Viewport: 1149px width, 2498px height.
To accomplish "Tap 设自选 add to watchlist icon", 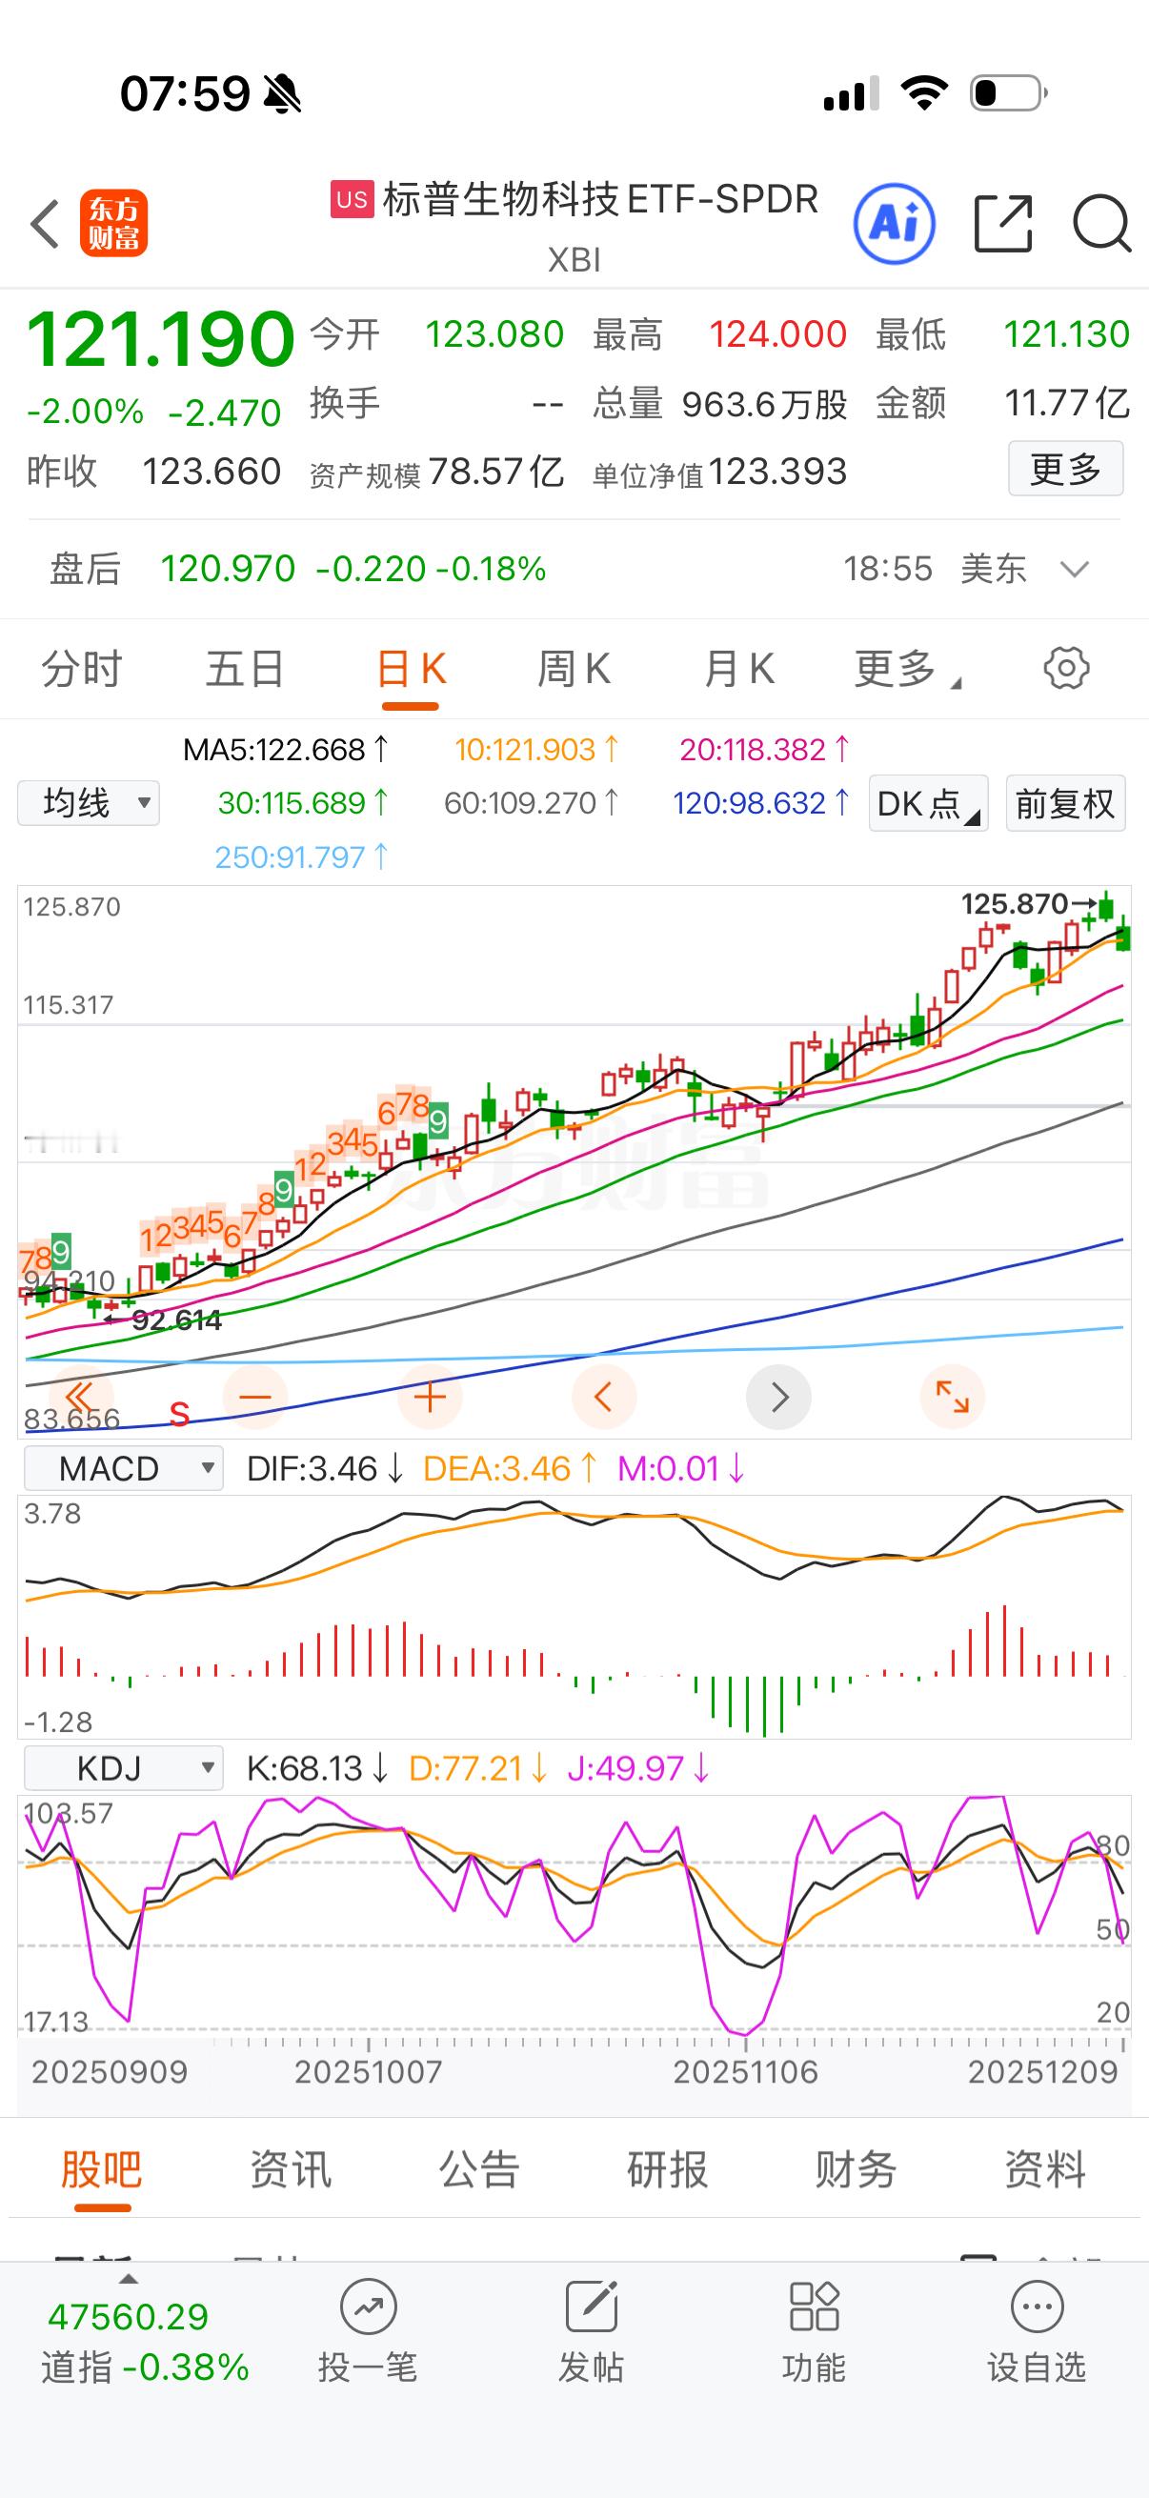I will 1037,2307.
